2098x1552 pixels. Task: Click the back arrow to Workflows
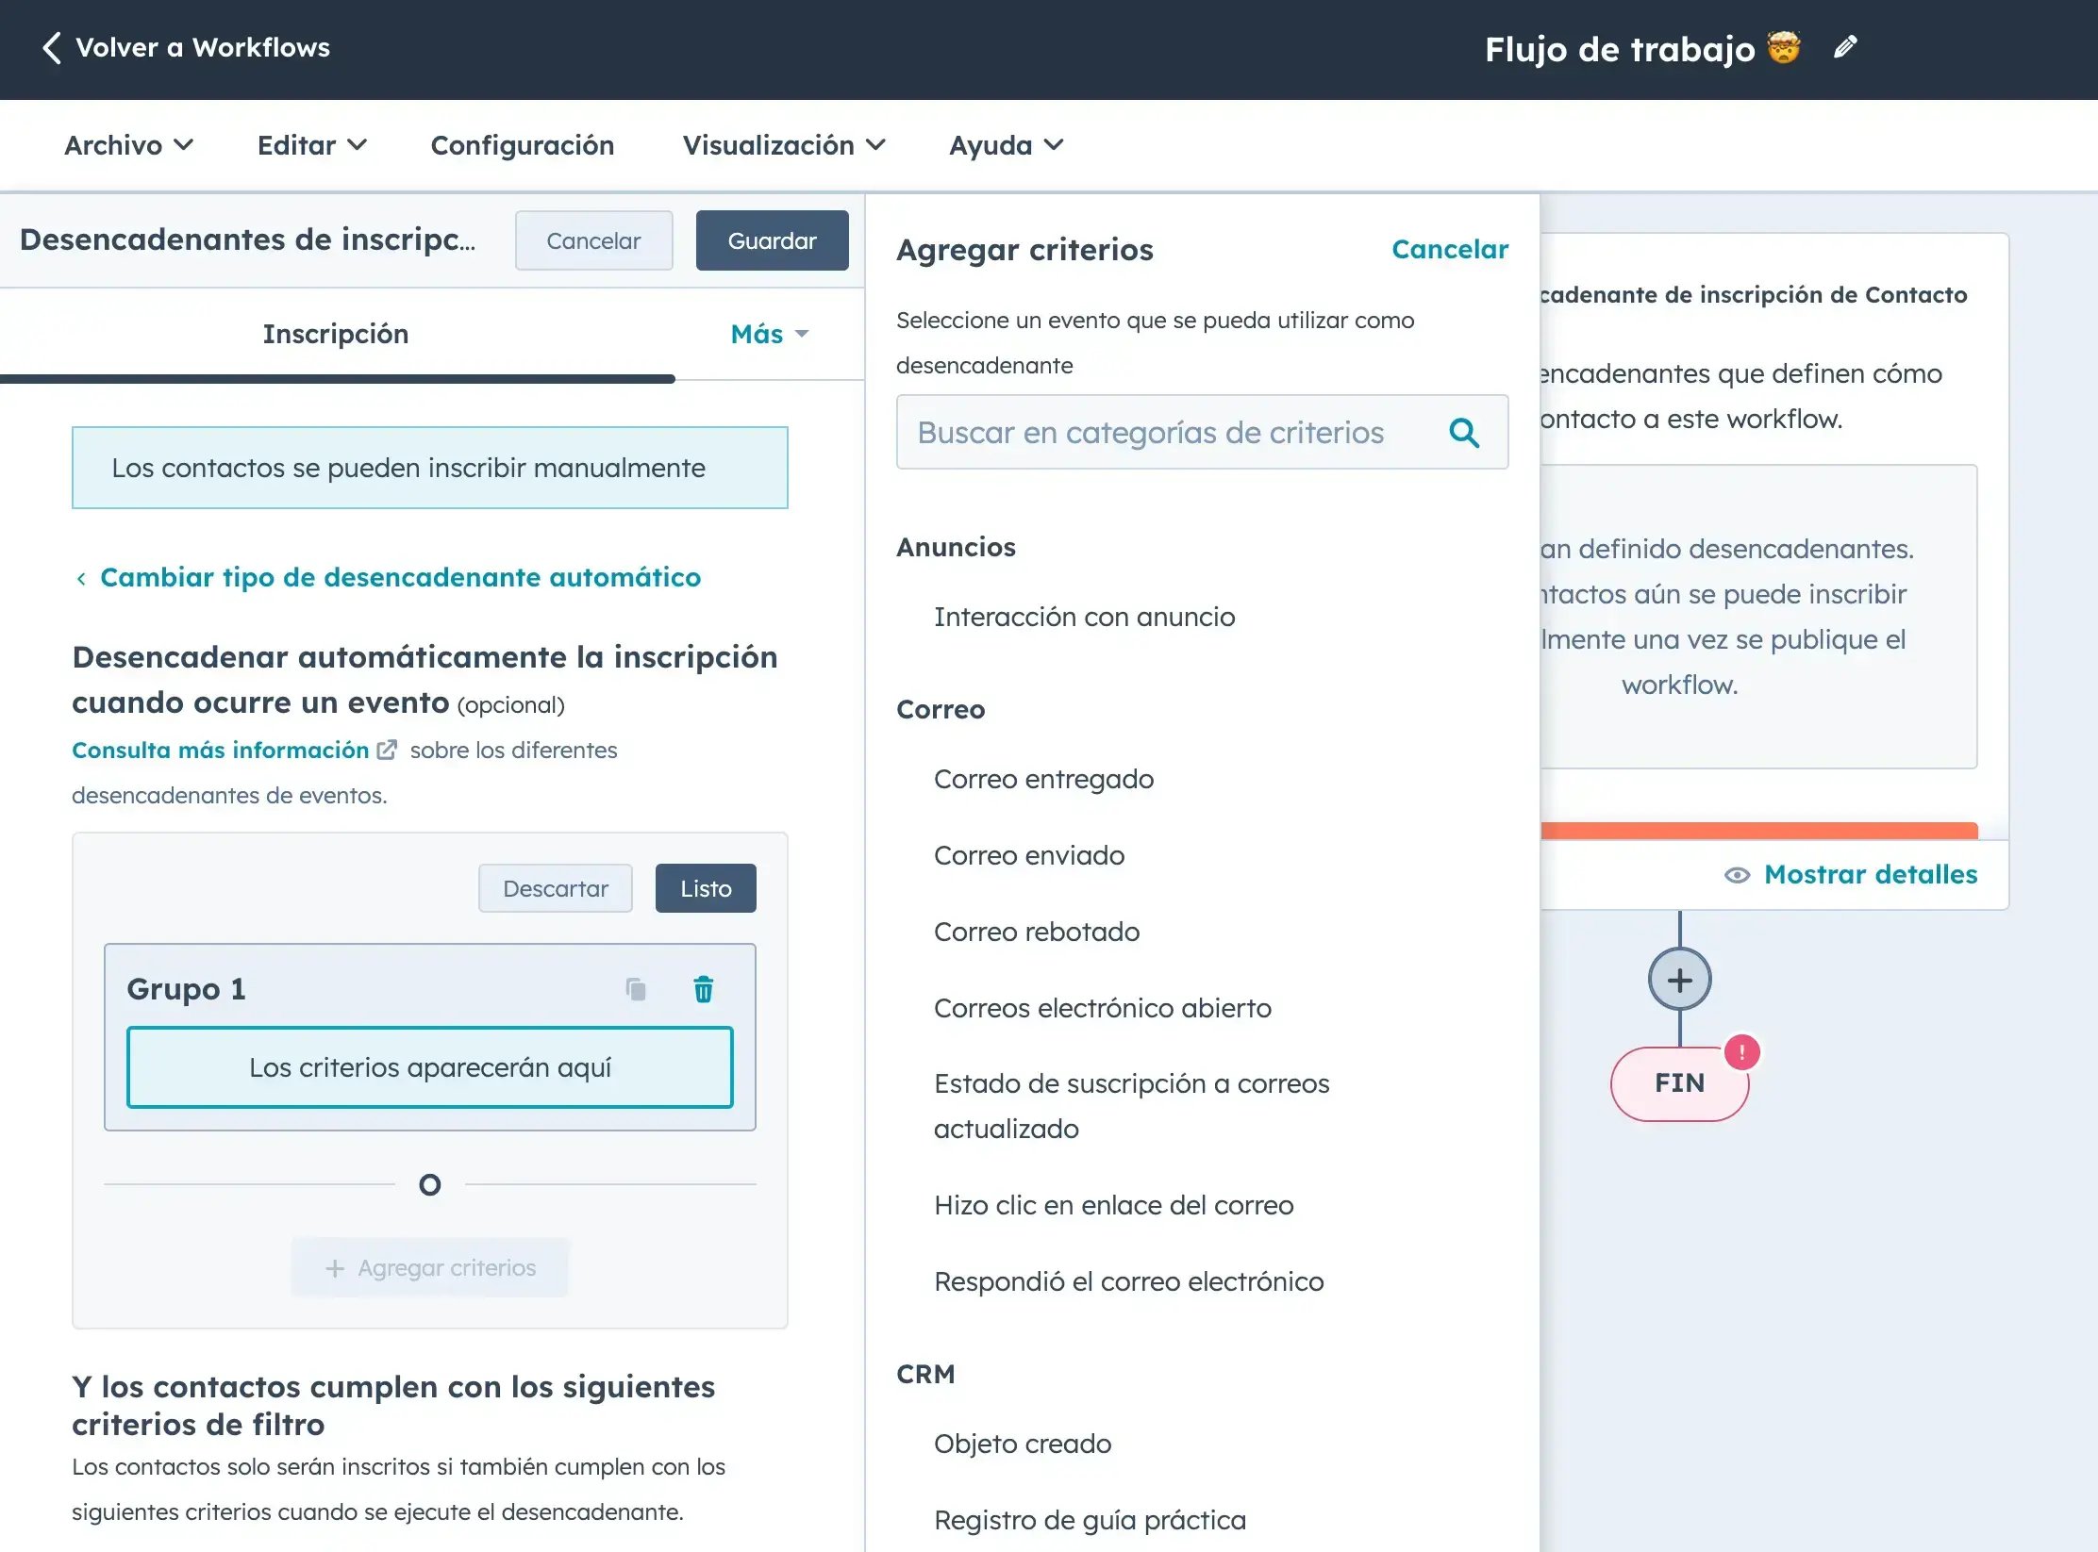pyautogui.click(x=52, y=47)
